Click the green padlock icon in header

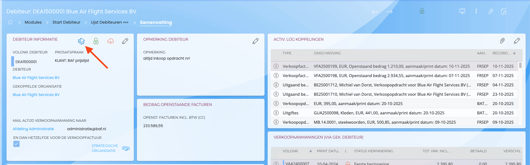click(422, 11)
